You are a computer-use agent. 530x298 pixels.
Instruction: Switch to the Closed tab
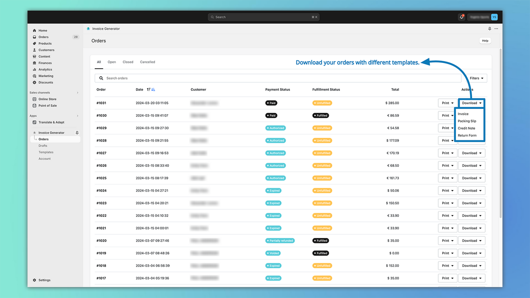tap(128, 62)
